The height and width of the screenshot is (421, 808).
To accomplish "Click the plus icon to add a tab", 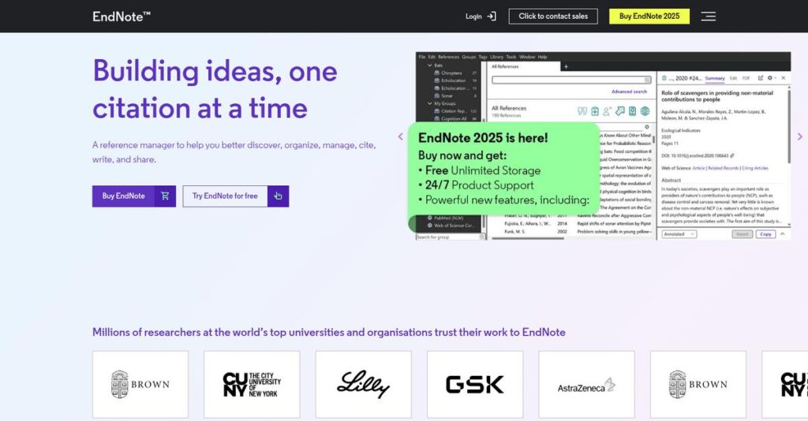I will [x=566, y=67].
